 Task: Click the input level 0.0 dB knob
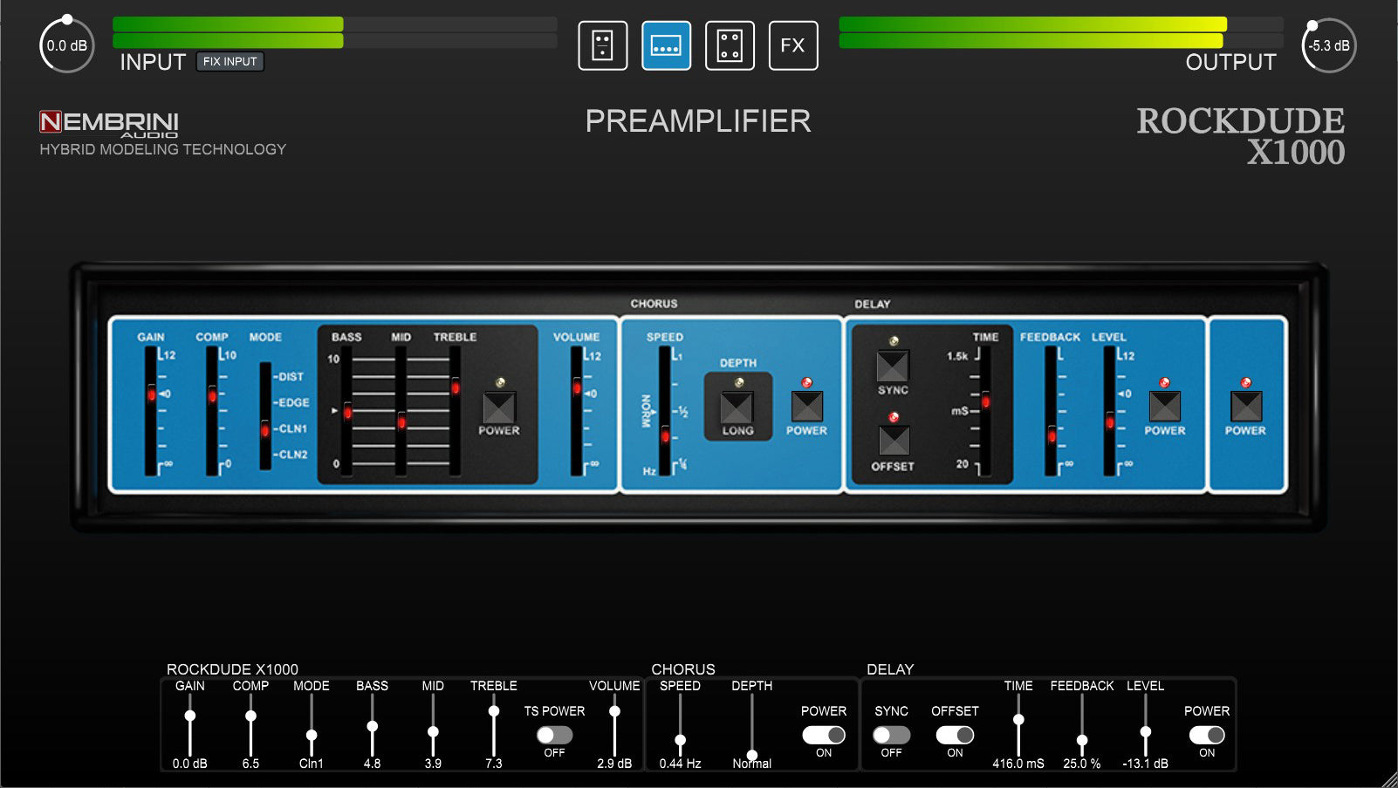[66, 45]
